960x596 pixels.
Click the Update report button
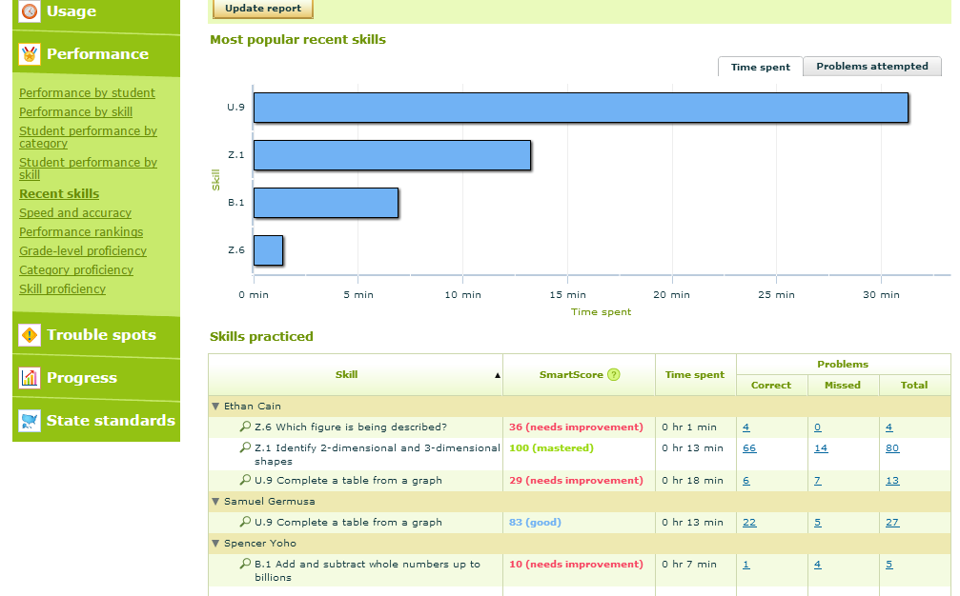(262, 9)
